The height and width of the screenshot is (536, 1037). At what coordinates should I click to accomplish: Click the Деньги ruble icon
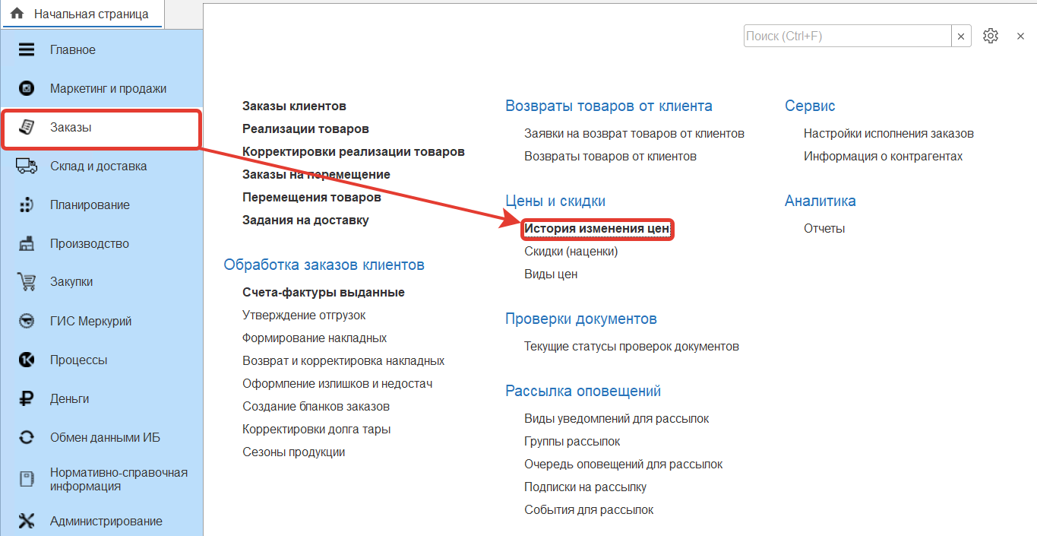click(27, 398)
